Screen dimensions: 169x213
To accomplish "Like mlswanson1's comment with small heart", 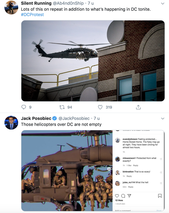I will 161,159.
